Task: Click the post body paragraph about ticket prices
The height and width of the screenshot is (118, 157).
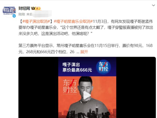Action: [86, 49]
